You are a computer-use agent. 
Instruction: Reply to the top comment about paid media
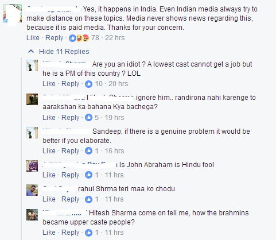[x=55, y=38]
